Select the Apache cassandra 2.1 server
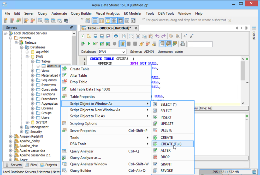The height and width of the screenshot is (175, 260). click(x=35, y=155)
